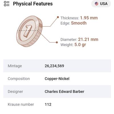Click the coin illustration graphic
114x114 pixels.
tap(29, 31)
